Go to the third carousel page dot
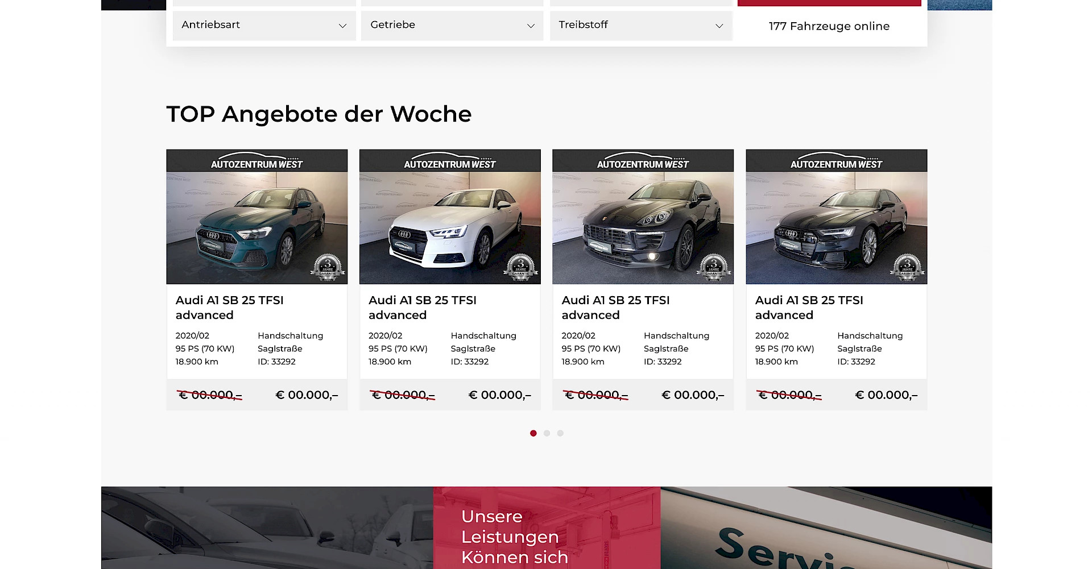This screenshot has height=569, width=1092. pos(560,433)
